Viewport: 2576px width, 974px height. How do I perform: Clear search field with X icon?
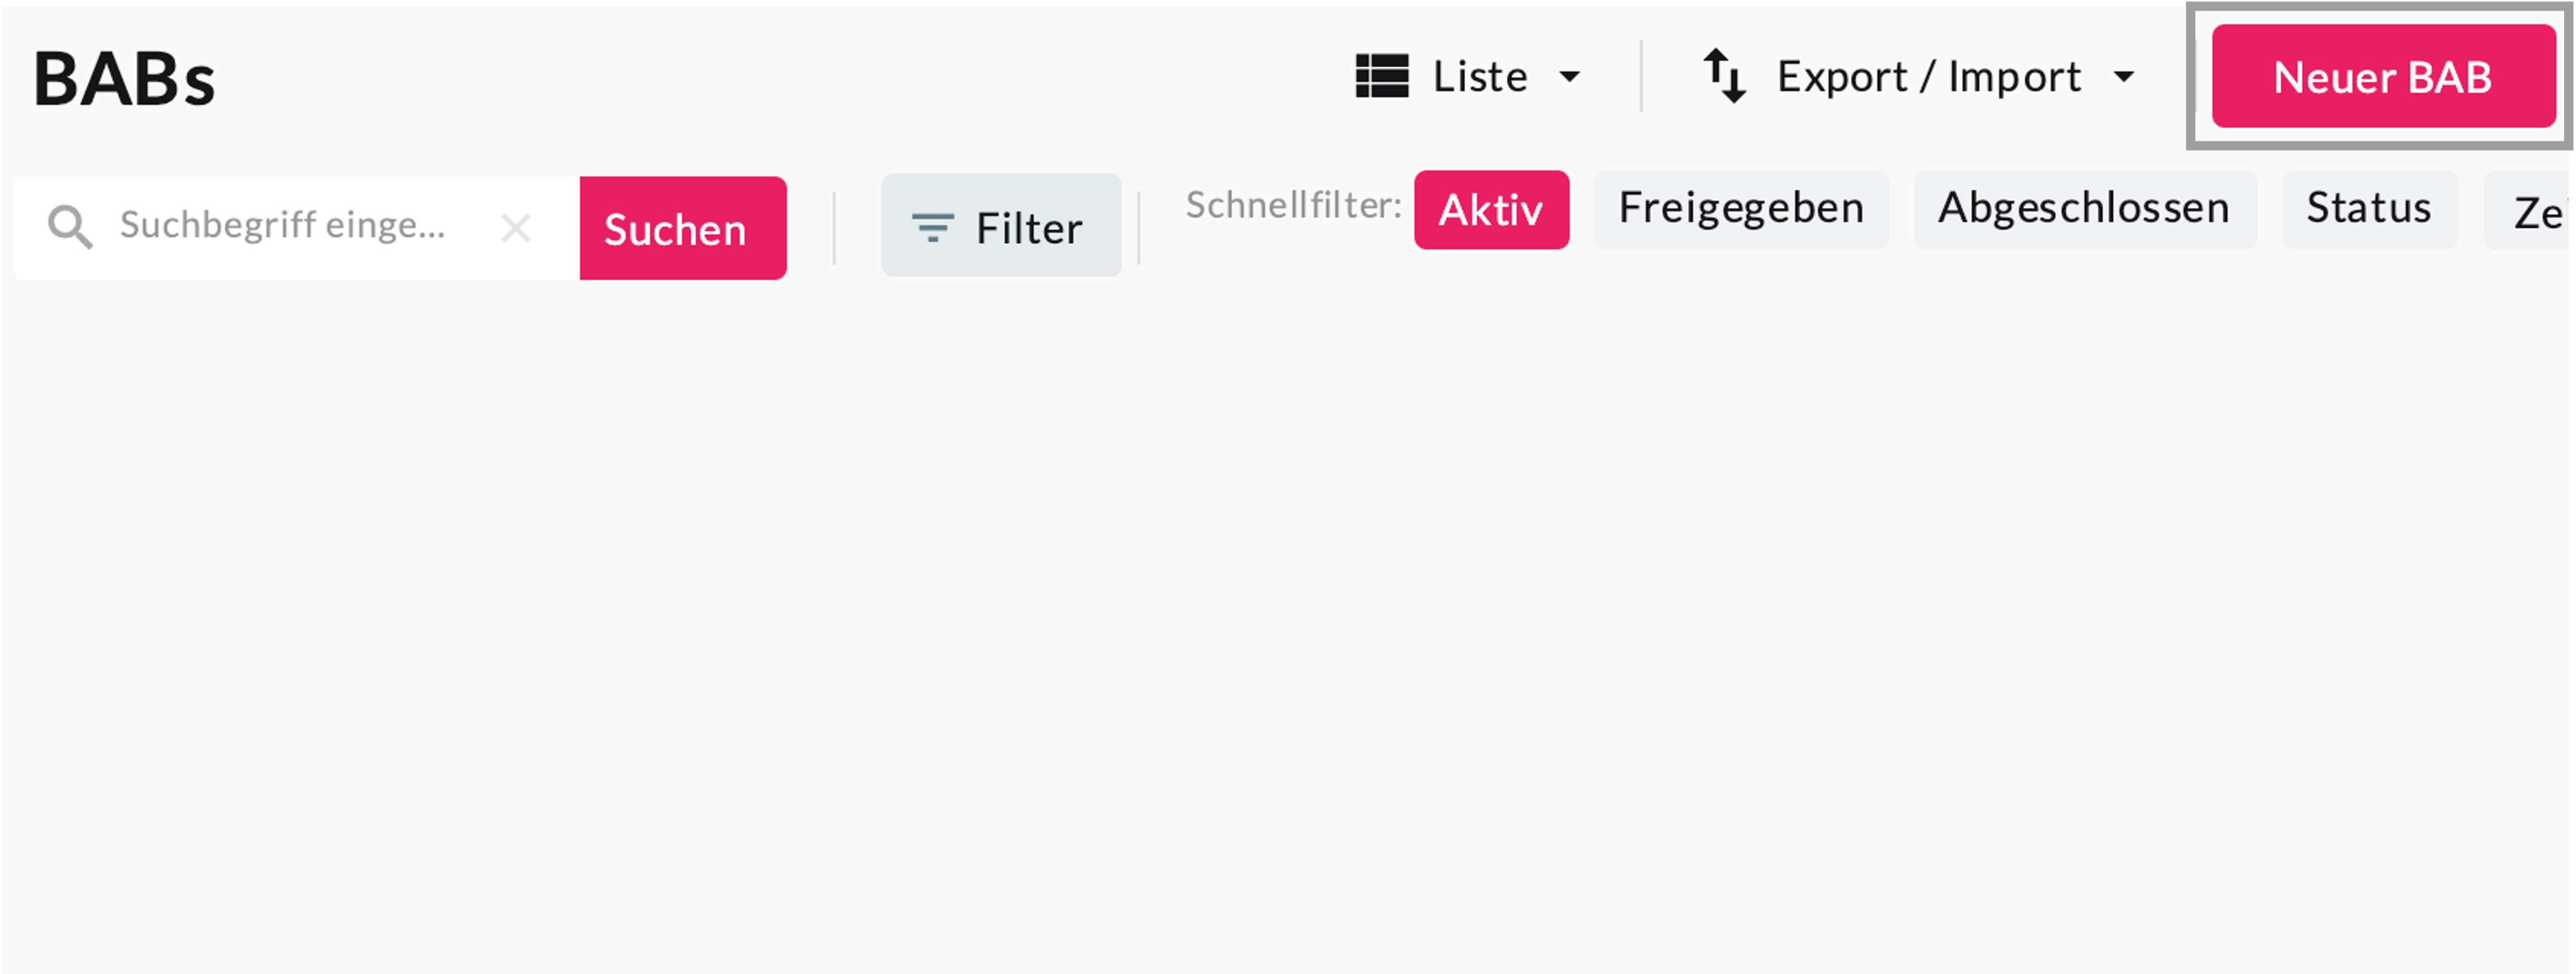click(x=515, y=229)
